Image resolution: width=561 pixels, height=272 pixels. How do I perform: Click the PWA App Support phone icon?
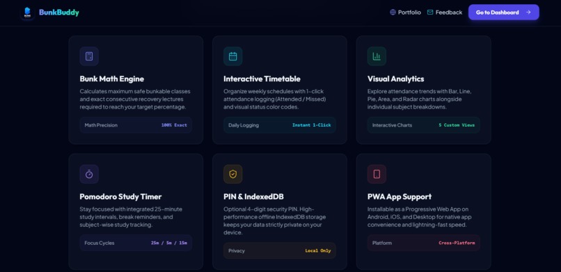pyautogui.click(x=377, y=174)
